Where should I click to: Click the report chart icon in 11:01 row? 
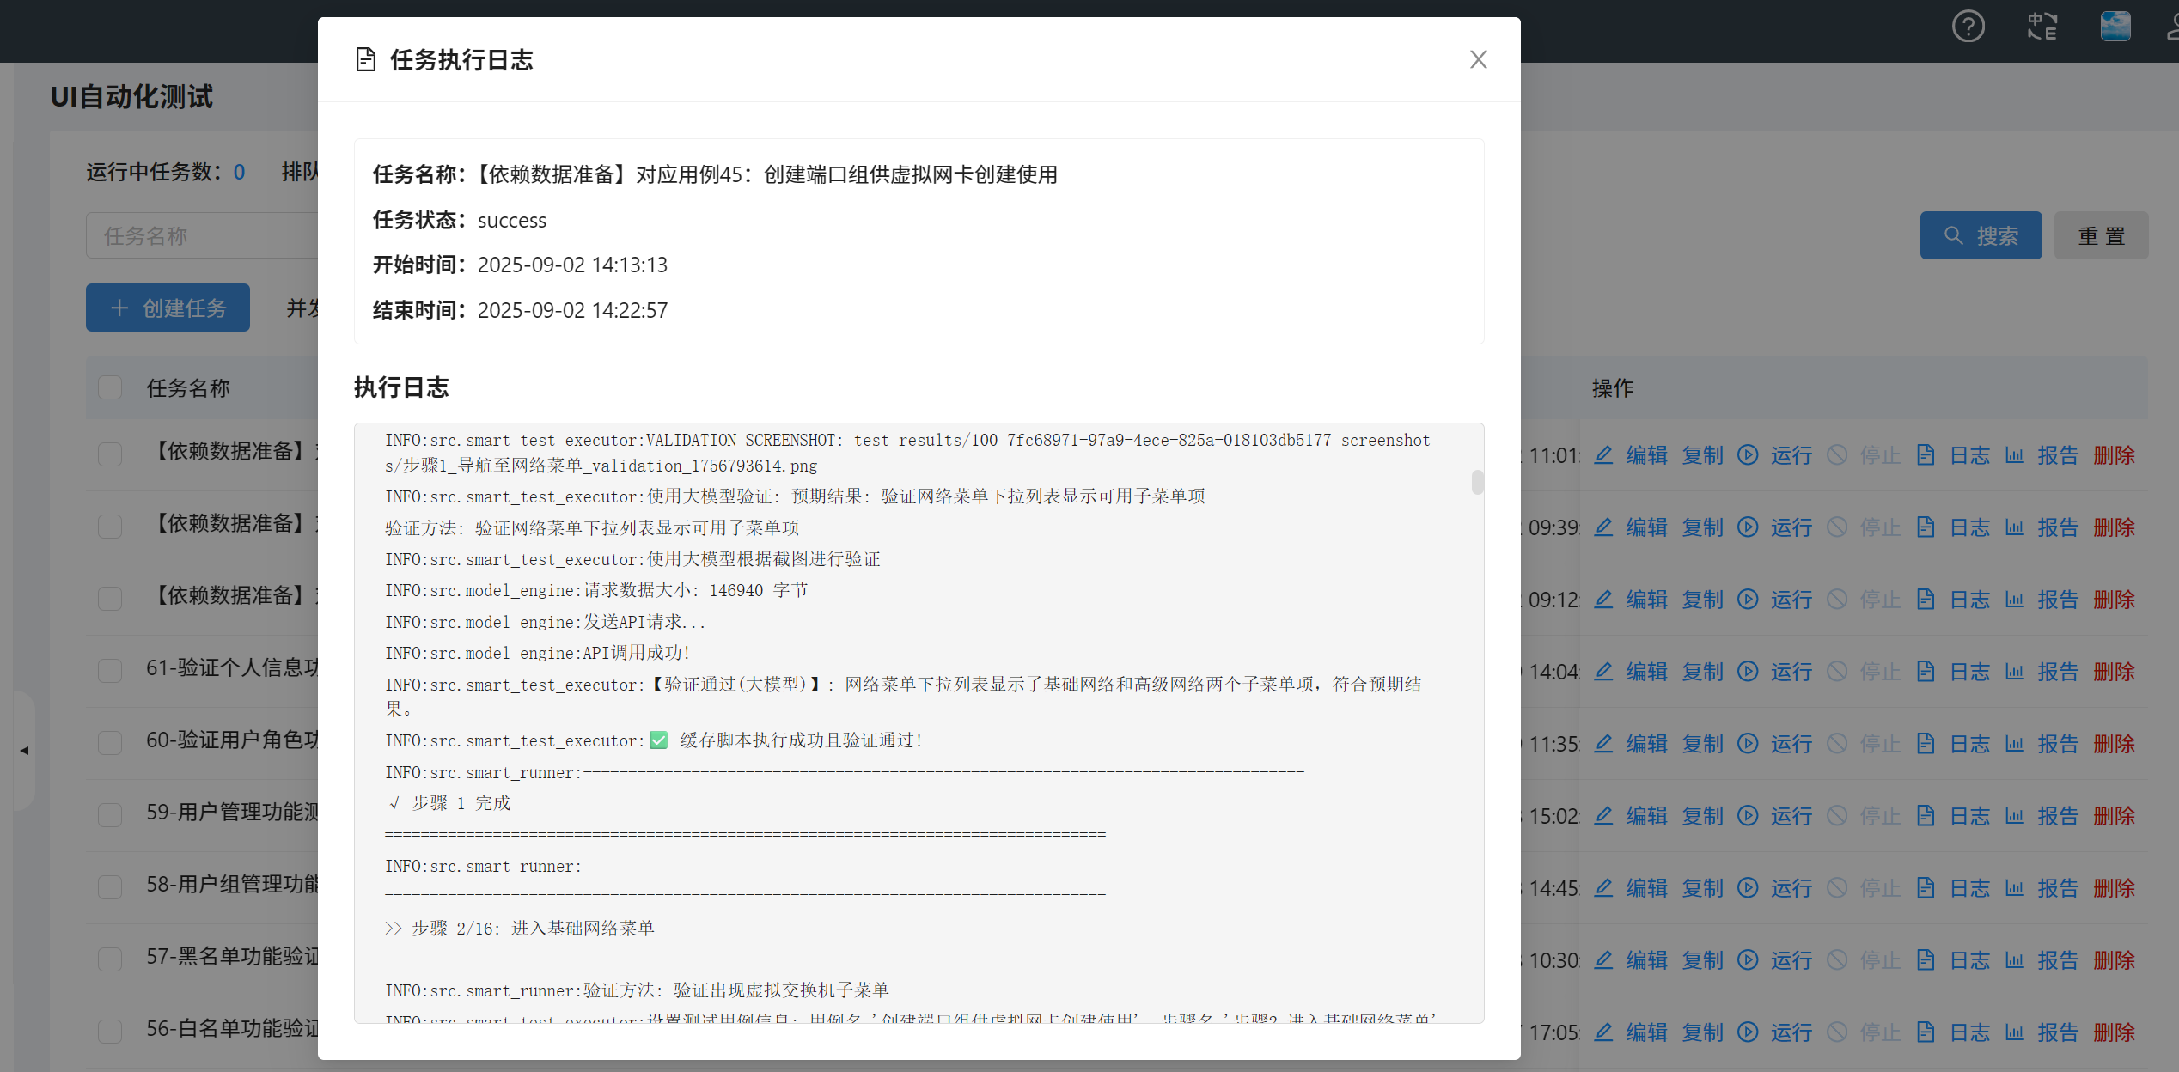[2014, 455]
